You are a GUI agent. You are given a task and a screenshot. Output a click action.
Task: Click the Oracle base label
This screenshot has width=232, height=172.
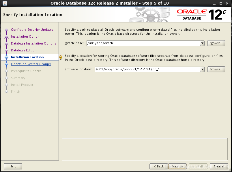[74, 43]
